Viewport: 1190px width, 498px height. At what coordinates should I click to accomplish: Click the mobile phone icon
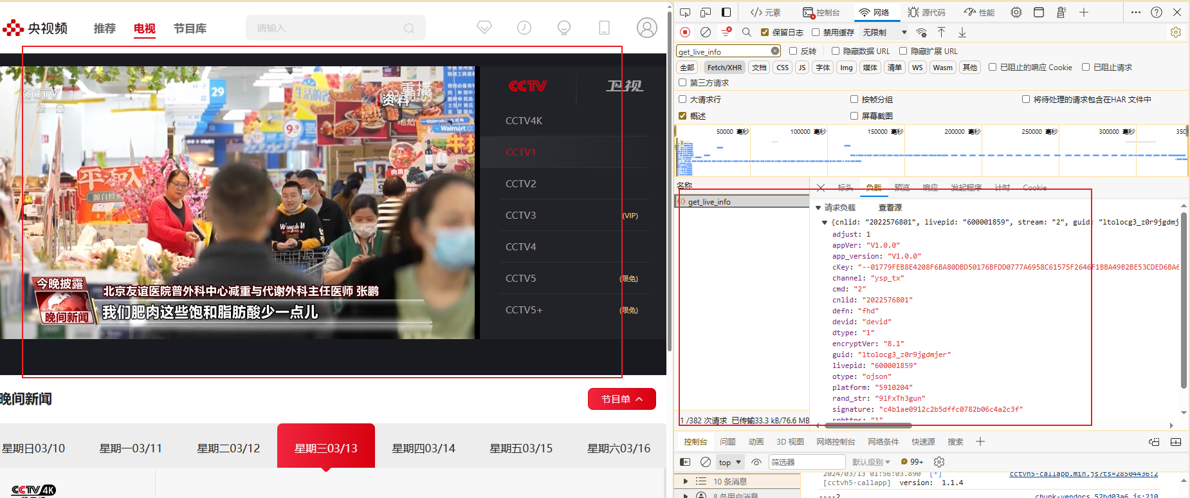coord(604,28)
